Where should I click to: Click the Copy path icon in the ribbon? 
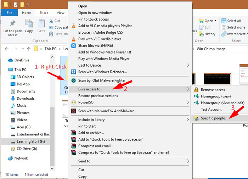coord(51,27)
